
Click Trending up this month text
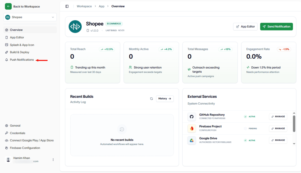90,67
